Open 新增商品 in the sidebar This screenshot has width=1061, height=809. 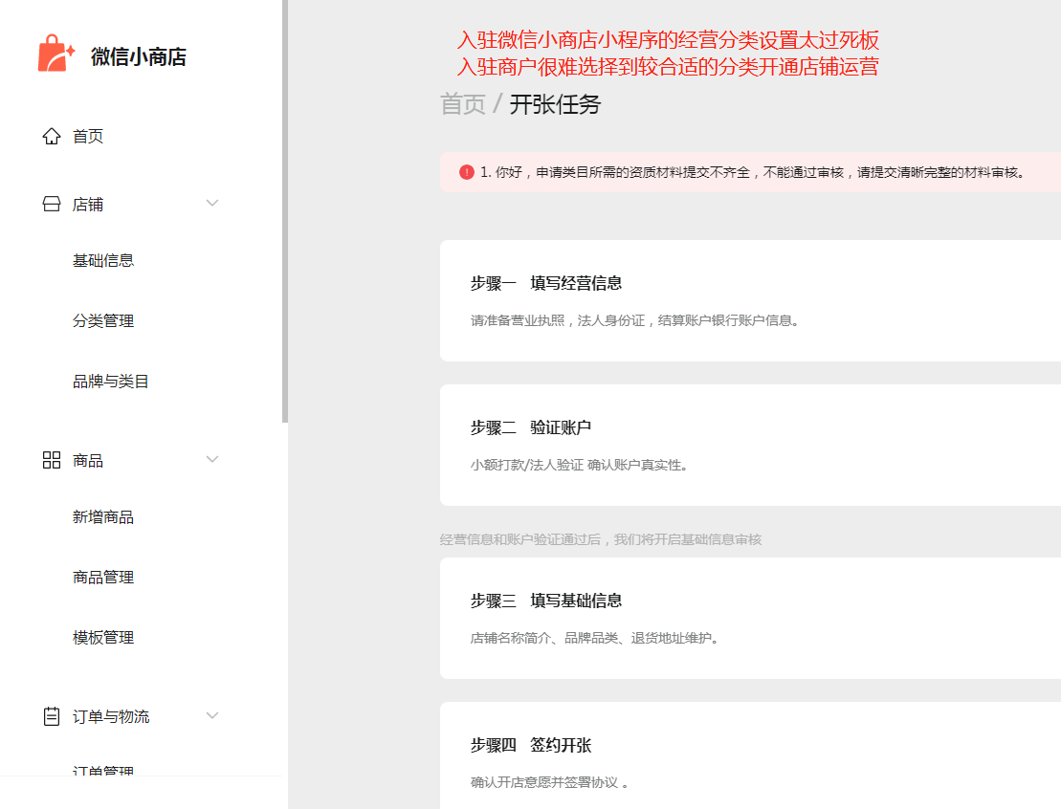click(103, 517)
